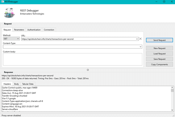The width and height of the screenshot is (175, 117).
Task: Switch to the Request tab
Action: click(7, 30)
